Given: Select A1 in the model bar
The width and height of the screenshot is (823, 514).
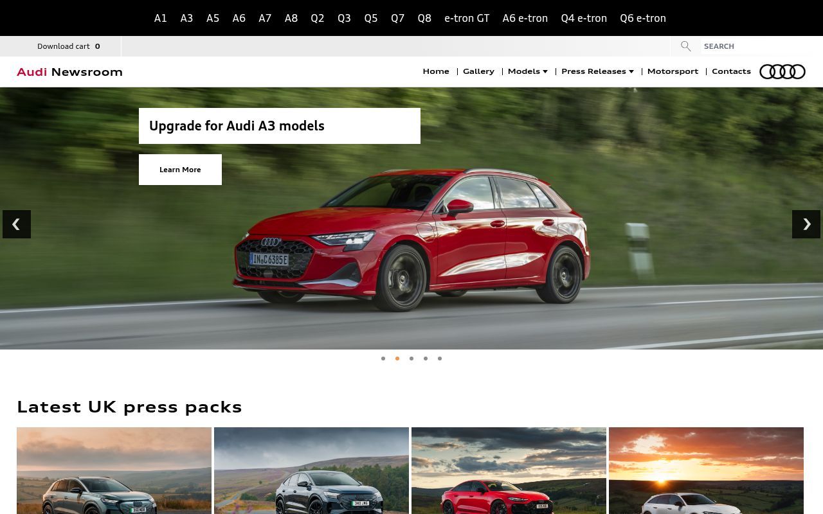Looking at the screenshot, I should (x=161, y=18).
